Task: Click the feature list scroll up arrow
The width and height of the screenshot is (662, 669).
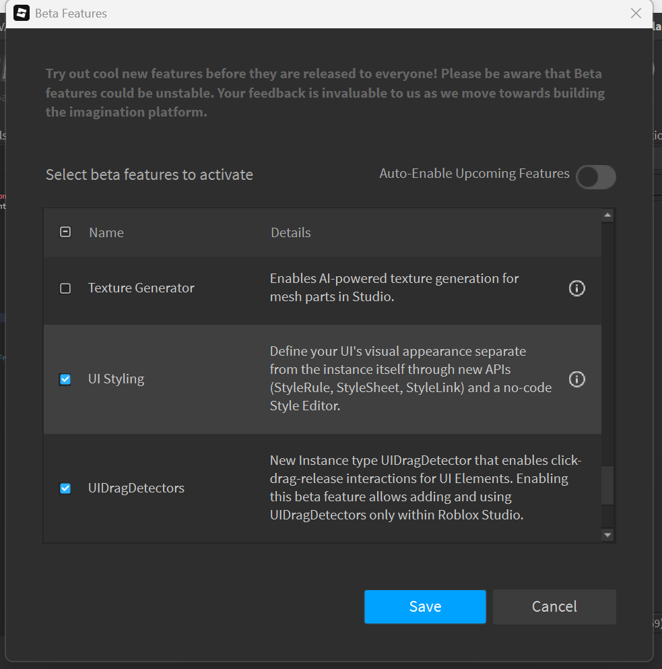Action: pyautogui.click(x=607, y=216)
